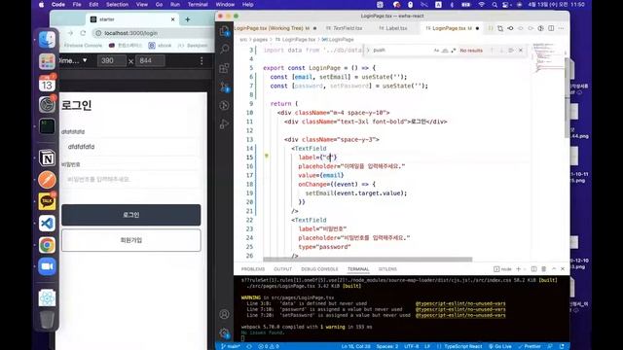Click the pages breadcrumb segment

coord(260,40)
